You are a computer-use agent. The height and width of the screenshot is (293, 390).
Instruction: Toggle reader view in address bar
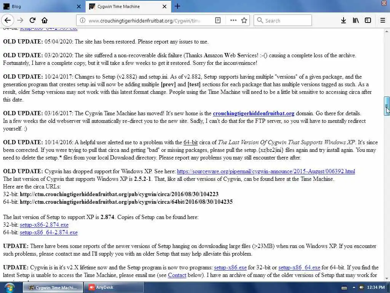[x=217, y=21]
